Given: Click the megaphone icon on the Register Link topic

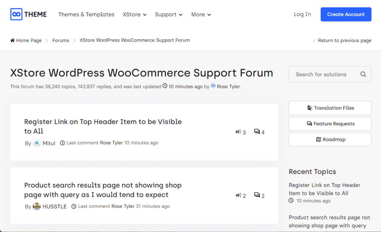Looking at the screenshot, I should point(237,132).
